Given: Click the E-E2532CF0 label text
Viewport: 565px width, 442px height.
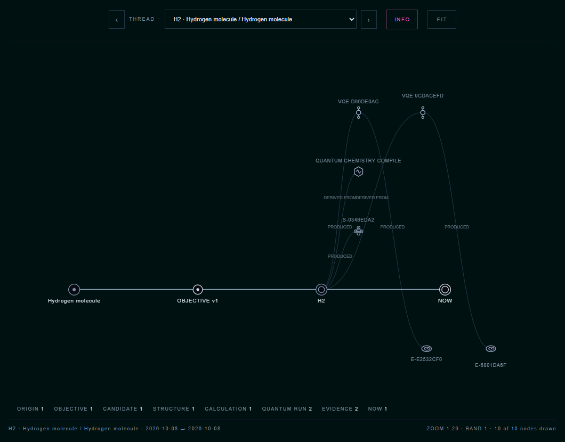Looking at the screenshot, I should coord(426,359).
